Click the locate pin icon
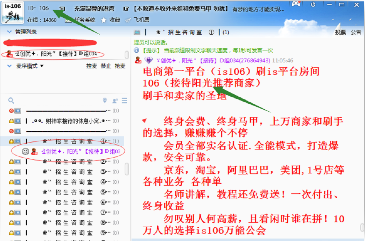 click(x=105, y=101)
